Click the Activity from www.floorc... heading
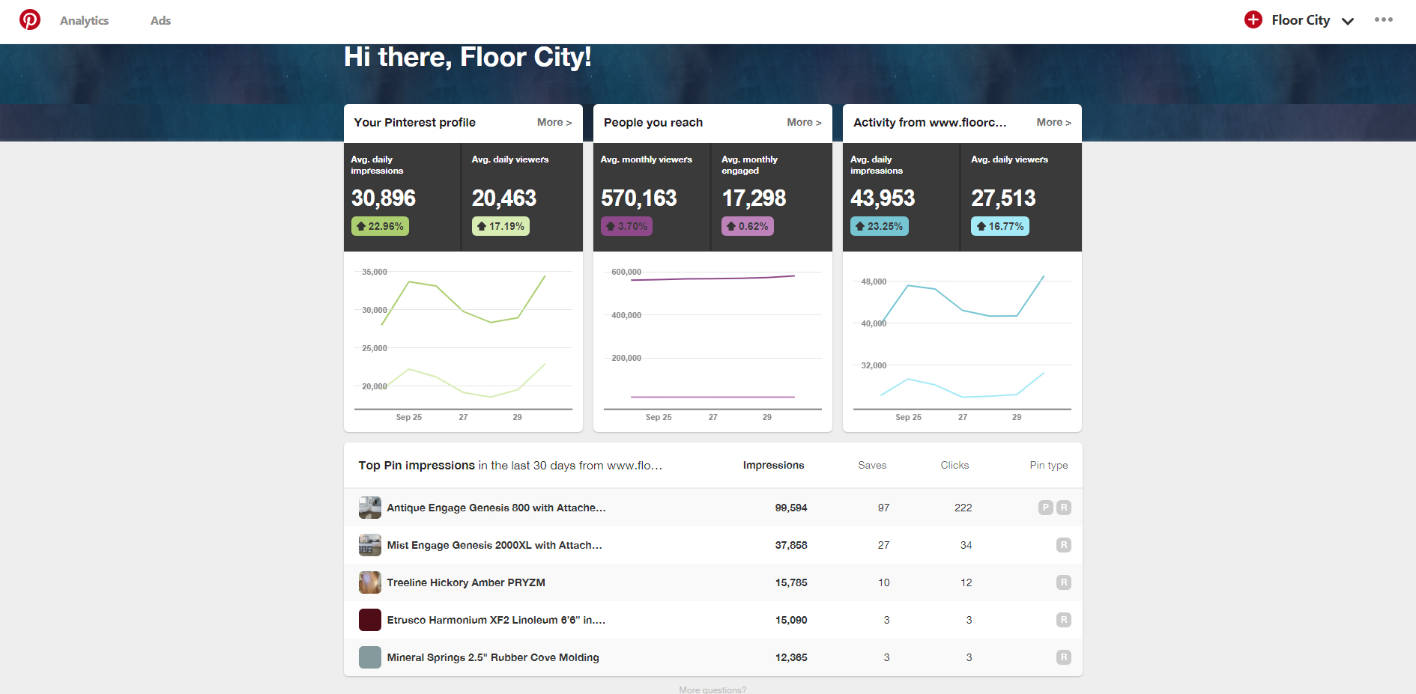 pyautogui.click(x=930, y=122)
